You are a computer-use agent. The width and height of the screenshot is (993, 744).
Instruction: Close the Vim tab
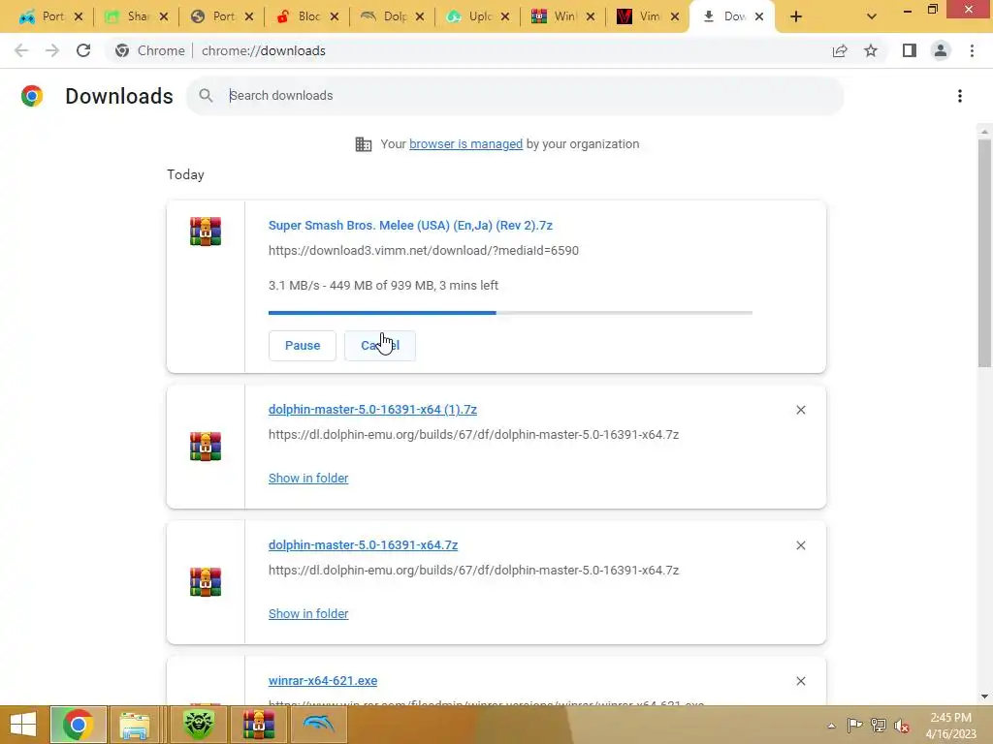[x=675, y=16]
